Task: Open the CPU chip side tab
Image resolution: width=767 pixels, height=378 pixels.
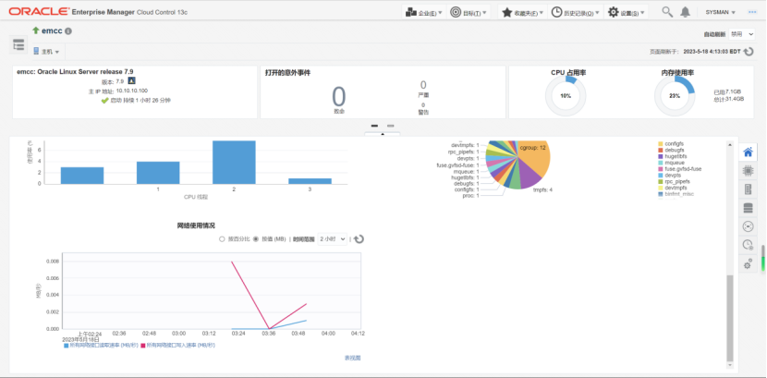Action: point(748,171)
